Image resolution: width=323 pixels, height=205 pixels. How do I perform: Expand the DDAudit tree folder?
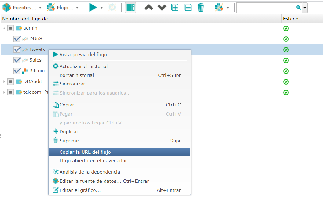point(4,82)
